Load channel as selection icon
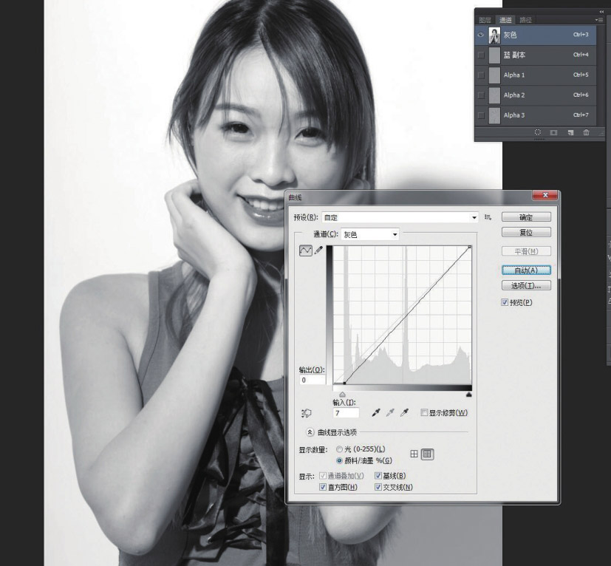 (x=538, y=132)
